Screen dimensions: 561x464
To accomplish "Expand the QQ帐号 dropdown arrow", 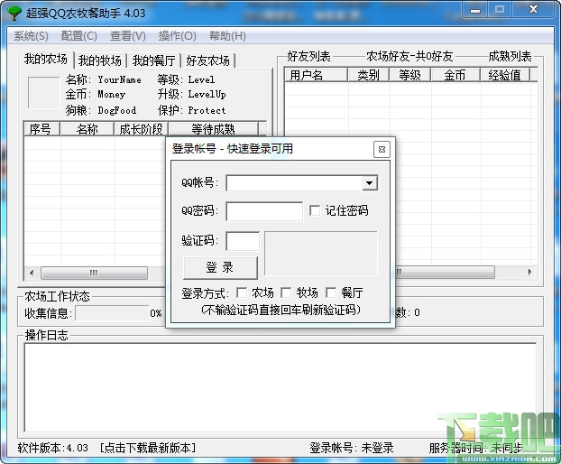I will 370,183.
